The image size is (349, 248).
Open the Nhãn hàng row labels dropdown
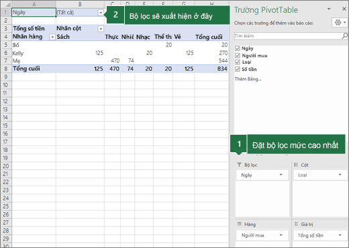[x=52, y=37]
